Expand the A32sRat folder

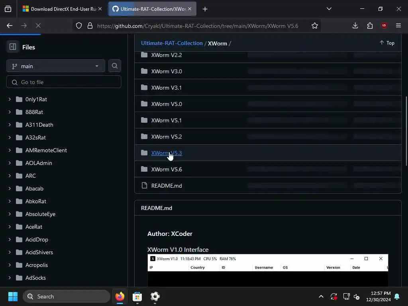(10, 137)
